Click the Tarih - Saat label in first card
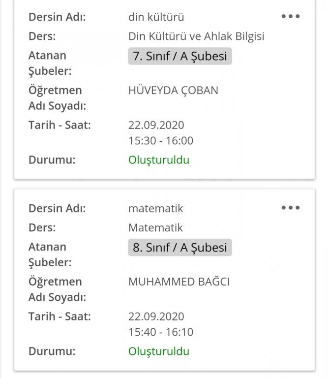 click(x=60, y=126)
